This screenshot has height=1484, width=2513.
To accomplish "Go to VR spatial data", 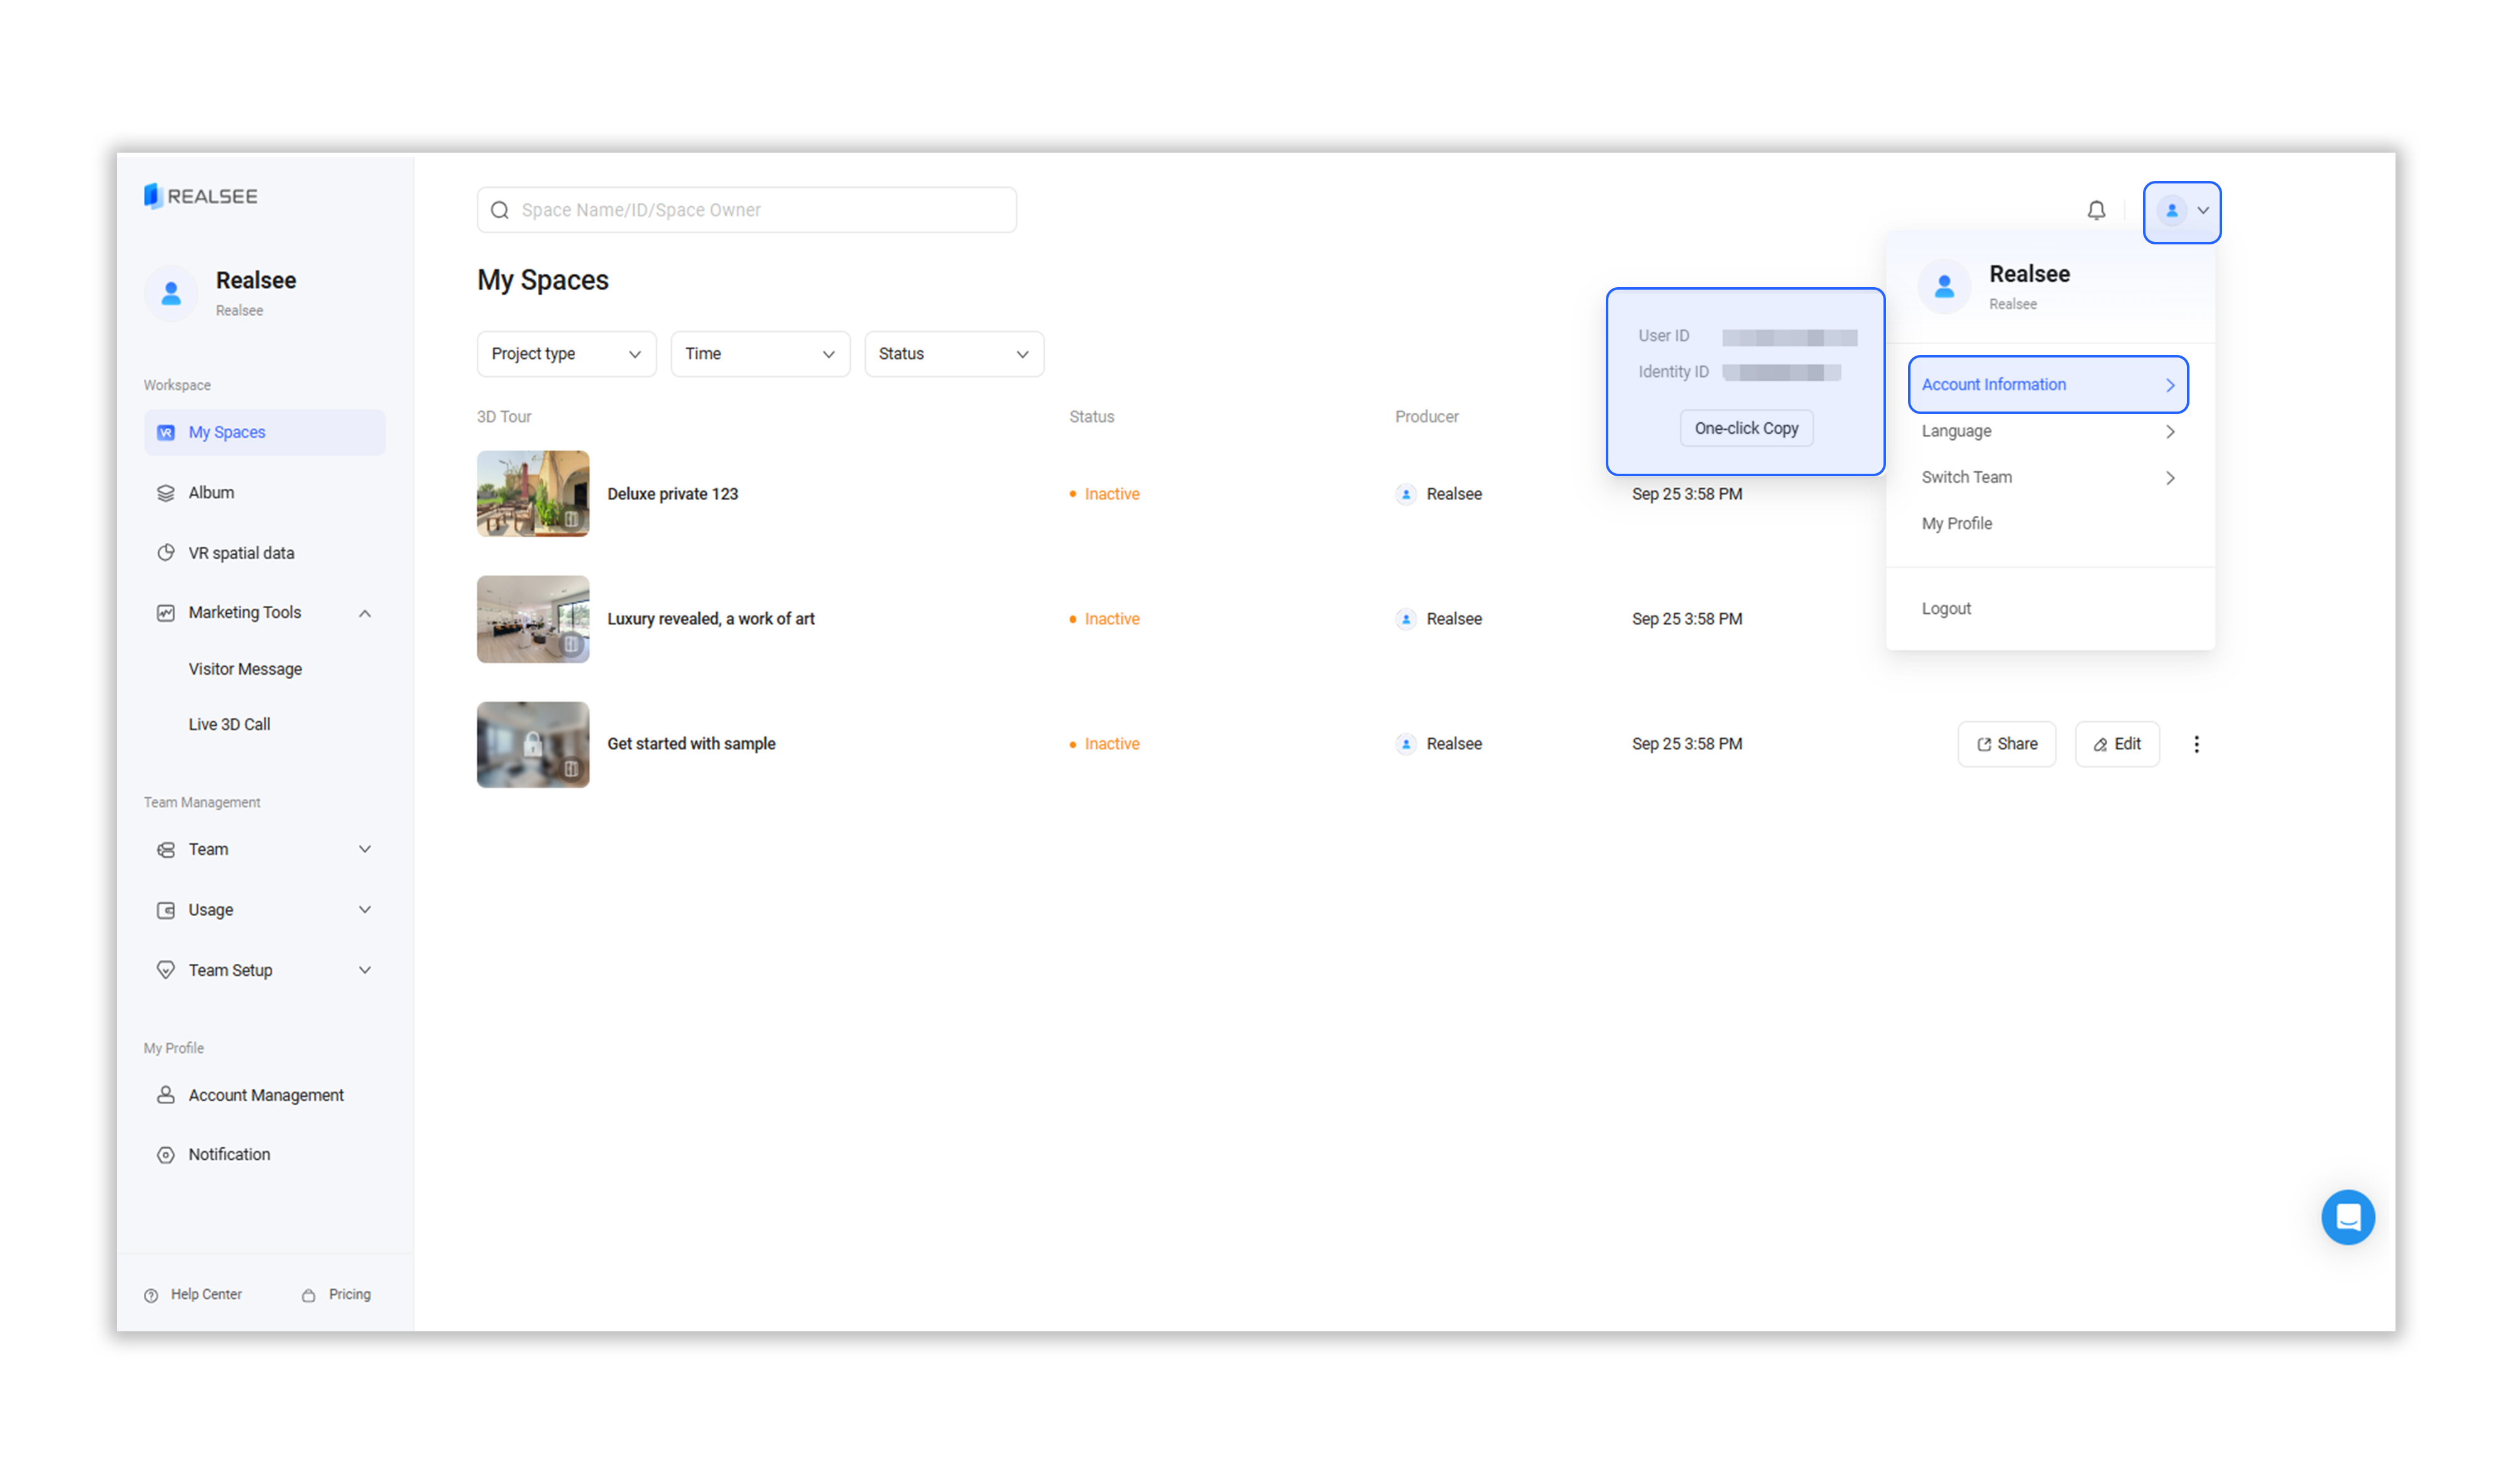I will pos(241,553).
